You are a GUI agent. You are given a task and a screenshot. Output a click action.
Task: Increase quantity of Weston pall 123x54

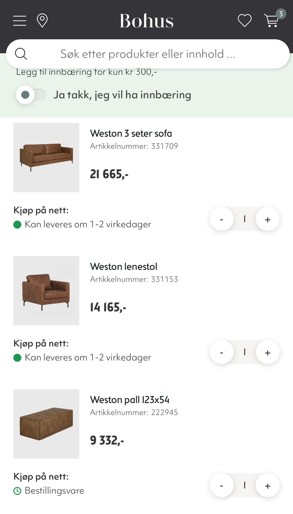click(268, 485)
